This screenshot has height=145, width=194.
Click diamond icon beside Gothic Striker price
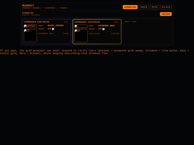pos(53,29)
